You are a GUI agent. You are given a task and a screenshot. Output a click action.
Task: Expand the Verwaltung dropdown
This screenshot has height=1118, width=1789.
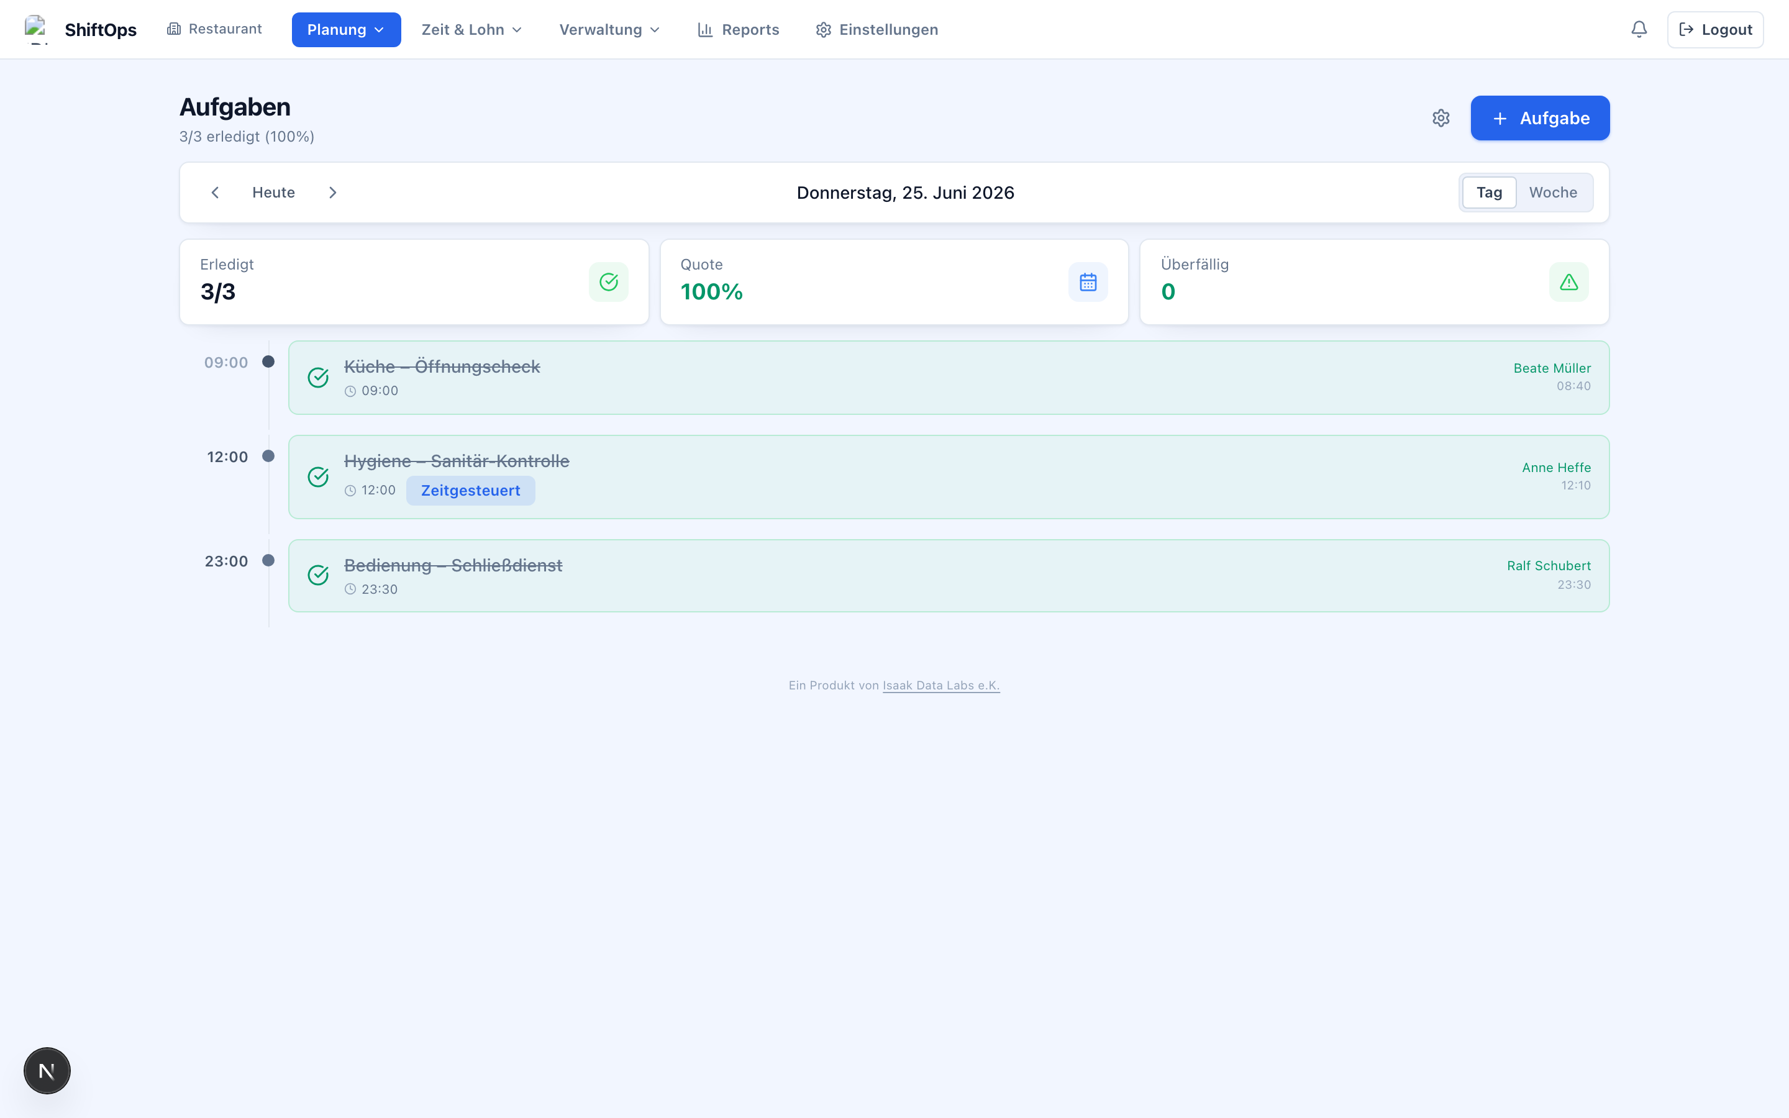click(x=609, y=30)
